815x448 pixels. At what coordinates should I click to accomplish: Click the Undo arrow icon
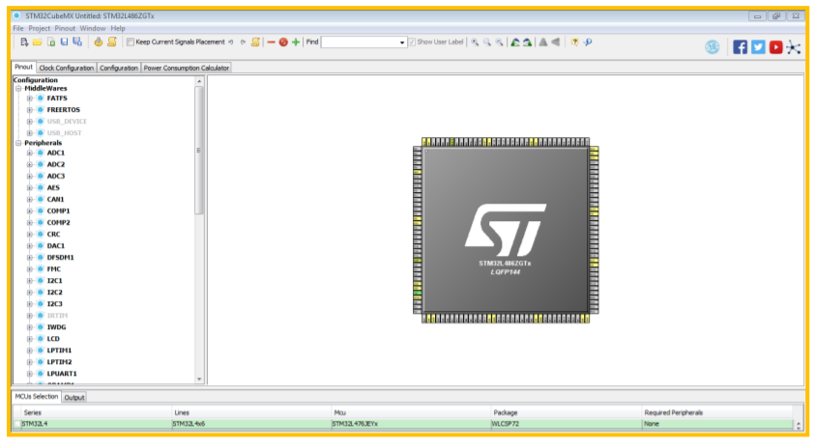(231, 42)
